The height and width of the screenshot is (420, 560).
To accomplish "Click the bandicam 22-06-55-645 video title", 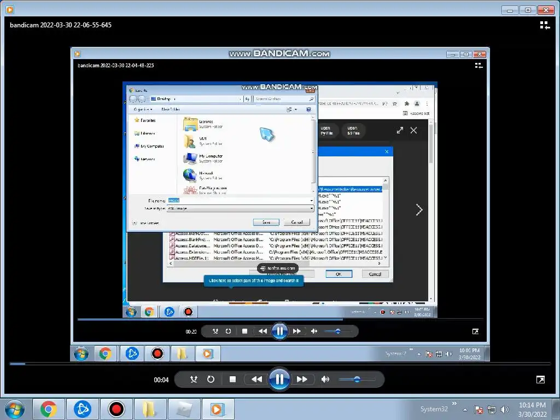I will (61, 25).
